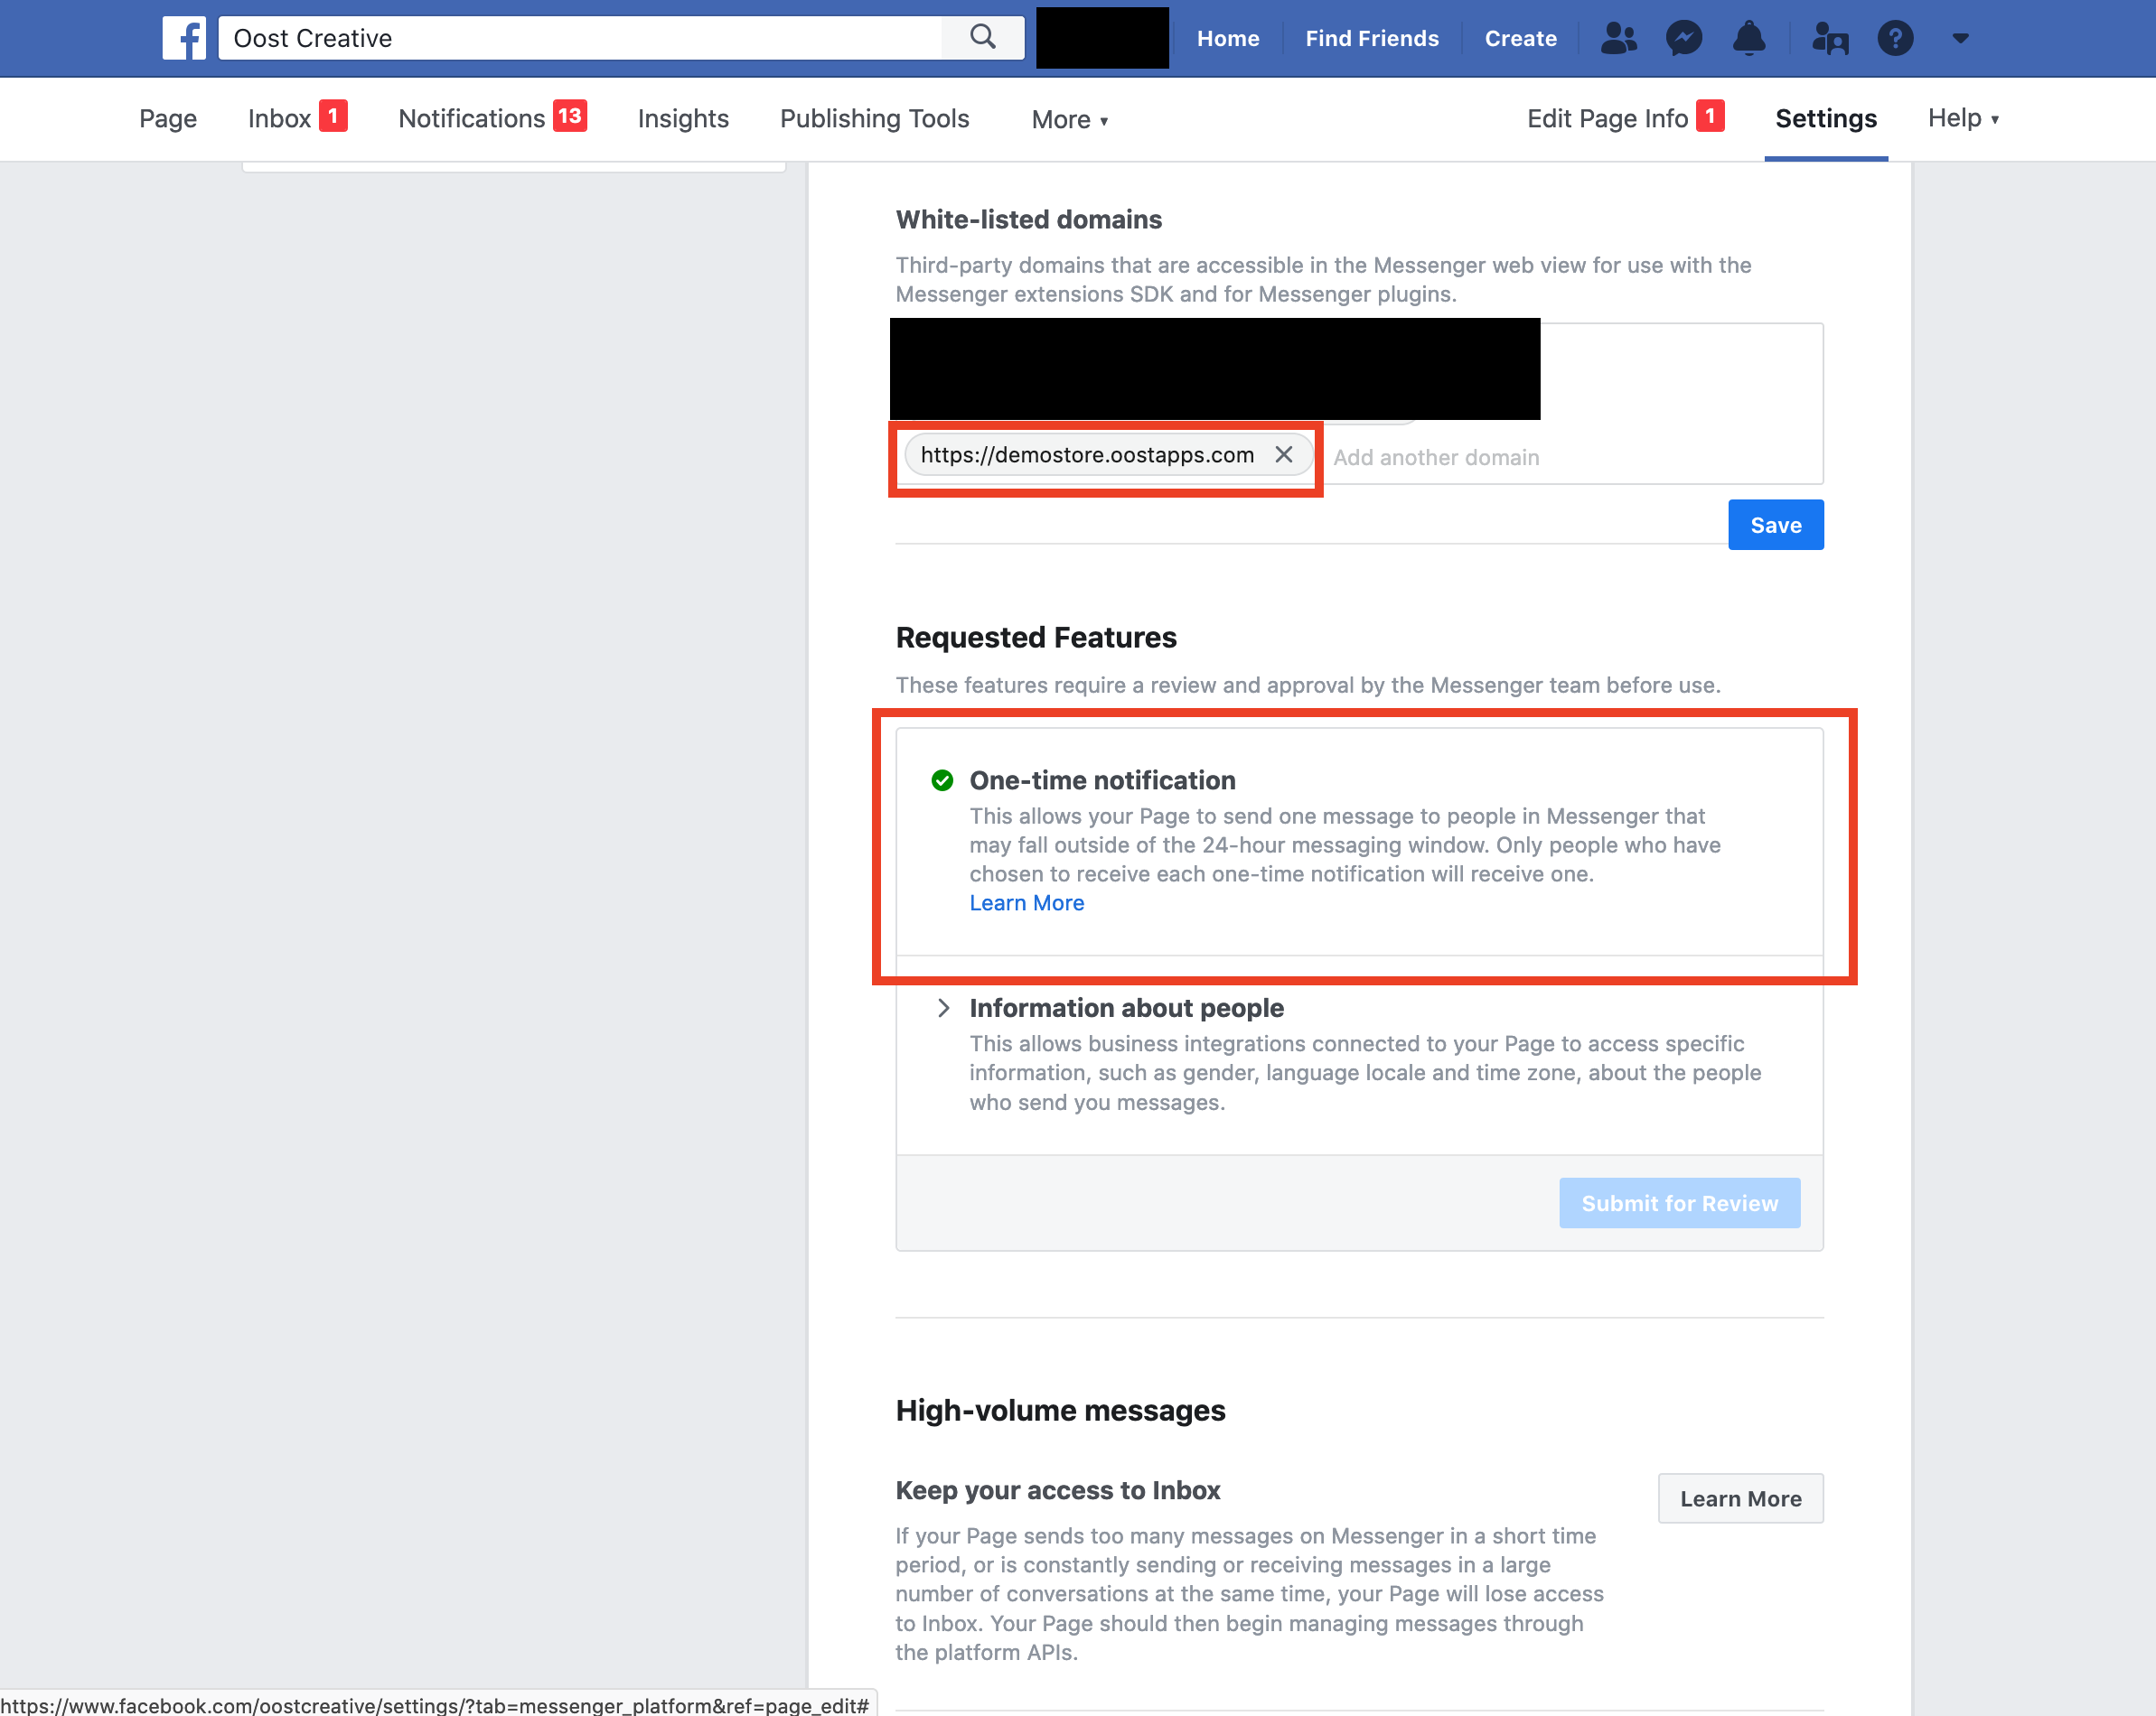Switch to the Insights tab
The height and width of the screenshot is (1716, 2156).
[683, 117]
